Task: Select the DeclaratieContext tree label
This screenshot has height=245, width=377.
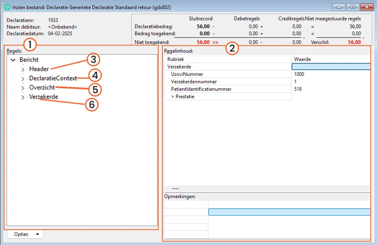Action: pos(53,78)
